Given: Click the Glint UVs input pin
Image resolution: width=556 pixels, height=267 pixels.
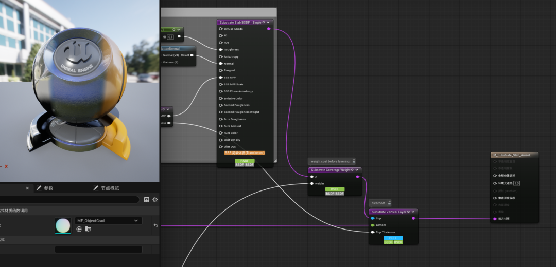Looking at the screenshot, I should point(221,147).
